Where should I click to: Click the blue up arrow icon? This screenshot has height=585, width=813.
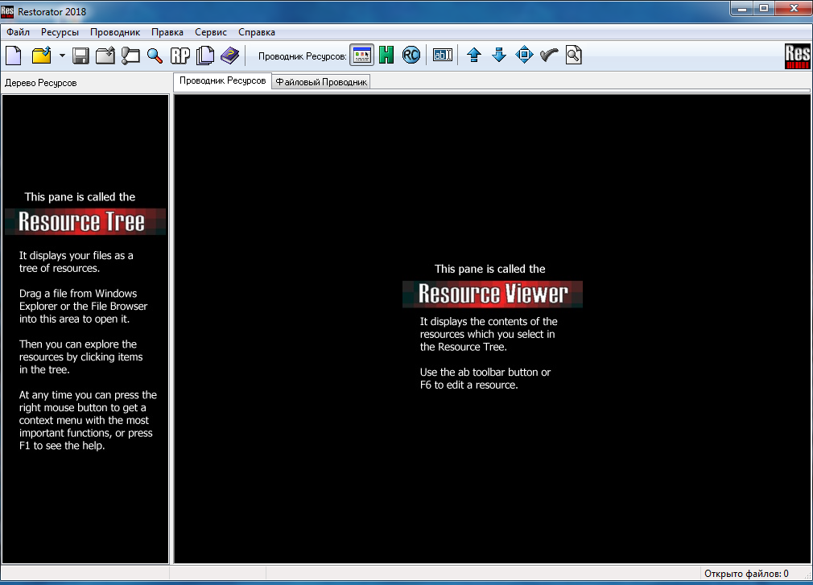[x=474, y=55]
